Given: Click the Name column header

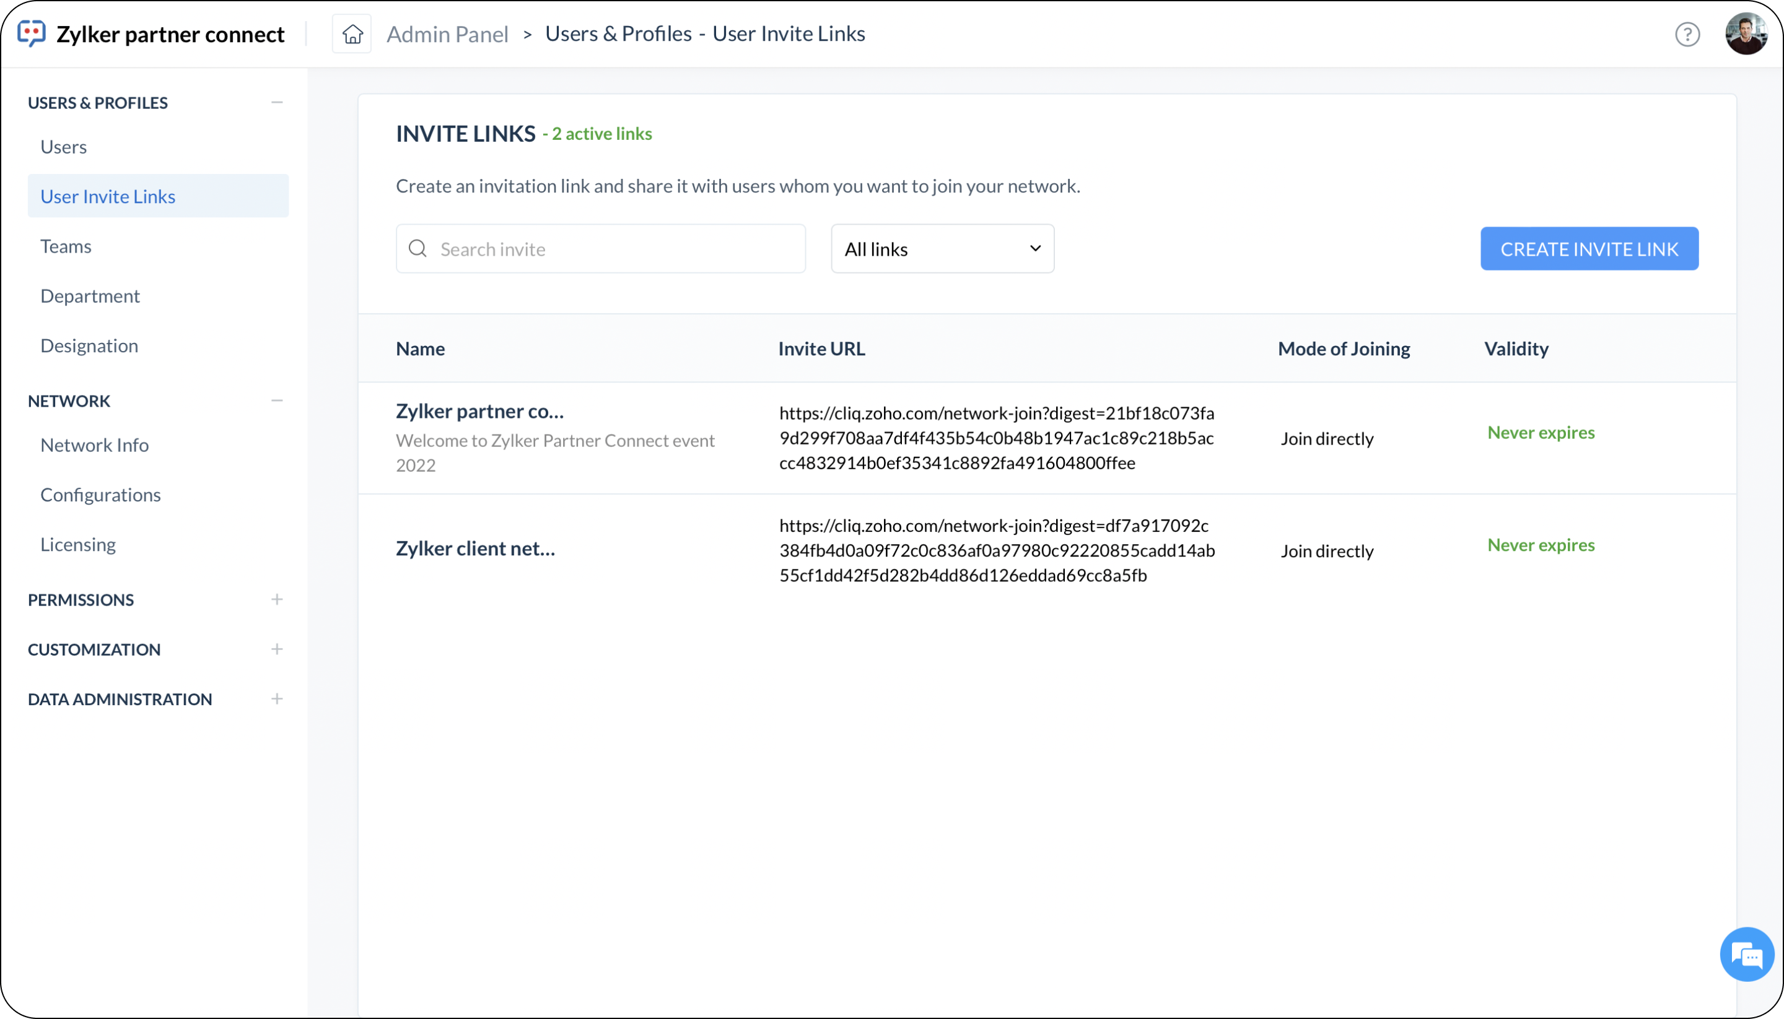Looking at the screenshot, I should pos(421,349).
